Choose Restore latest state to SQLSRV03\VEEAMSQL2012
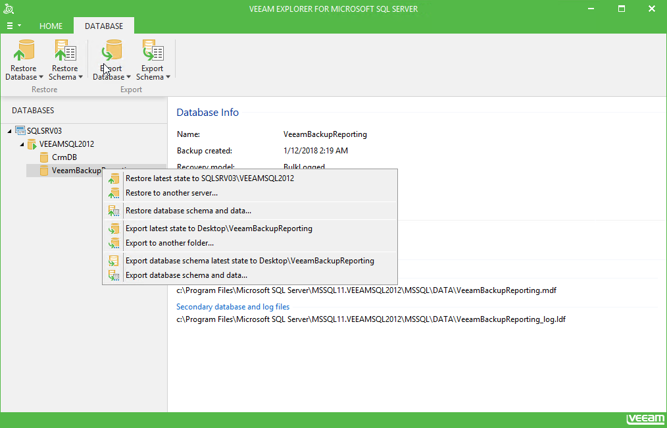This screenshot has height=428, width=667. [x=250, y=178]
